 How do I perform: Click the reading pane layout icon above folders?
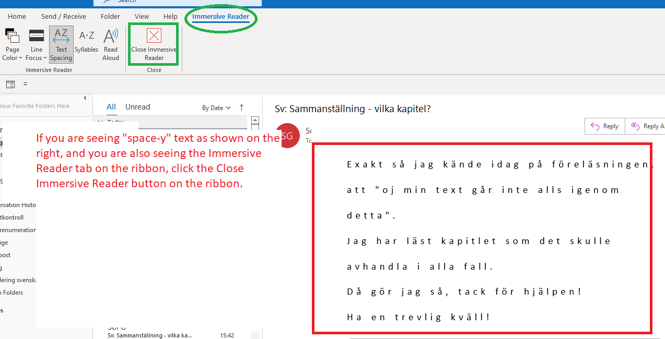point(10,84)
